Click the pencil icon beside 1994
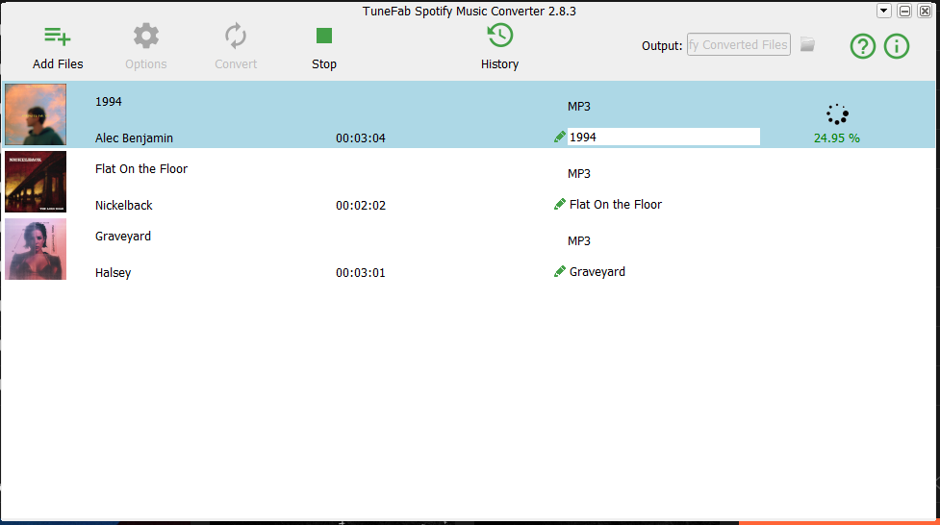This screenshot has height=525, width=940. click(x=560, y=137)
